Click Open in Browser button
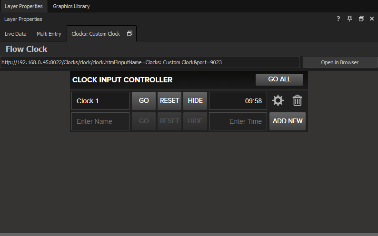The width and height of the screenshot is (378, 236). point(340,62)
